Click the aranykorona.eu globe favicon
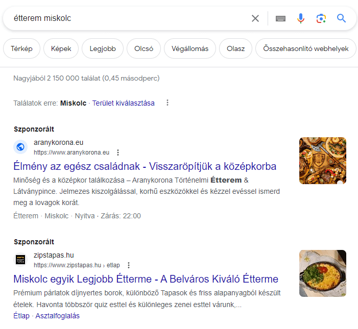Viewport: 358px width, 329px height. 20,147
